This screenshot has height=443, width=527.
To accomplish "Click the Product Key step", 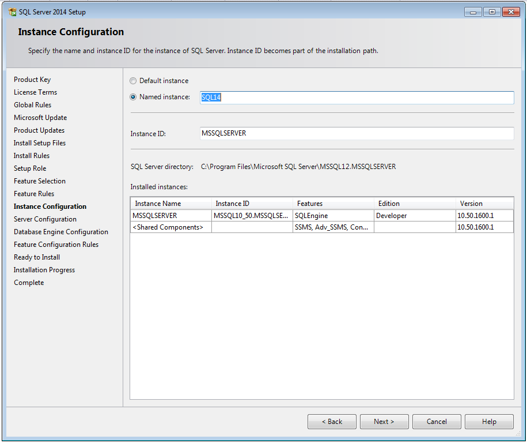I will tap(32, 80).
